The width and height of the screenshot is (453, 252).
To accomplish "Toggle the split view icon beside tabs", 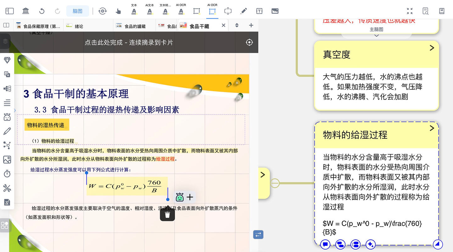I will [x=6, y=25].
